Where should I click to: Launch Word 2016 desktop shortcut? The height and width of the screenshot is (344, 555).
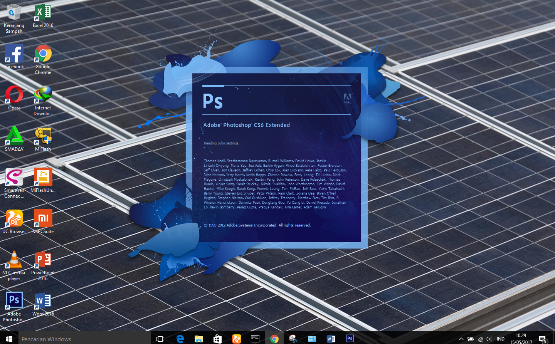click(43, 304)
